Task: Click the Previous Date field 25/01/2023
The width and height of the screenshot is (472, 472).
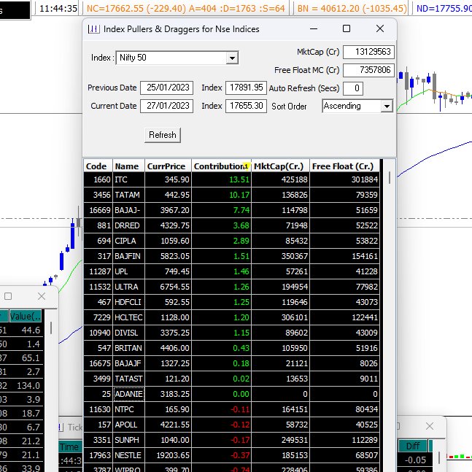Action: point(167,88)
